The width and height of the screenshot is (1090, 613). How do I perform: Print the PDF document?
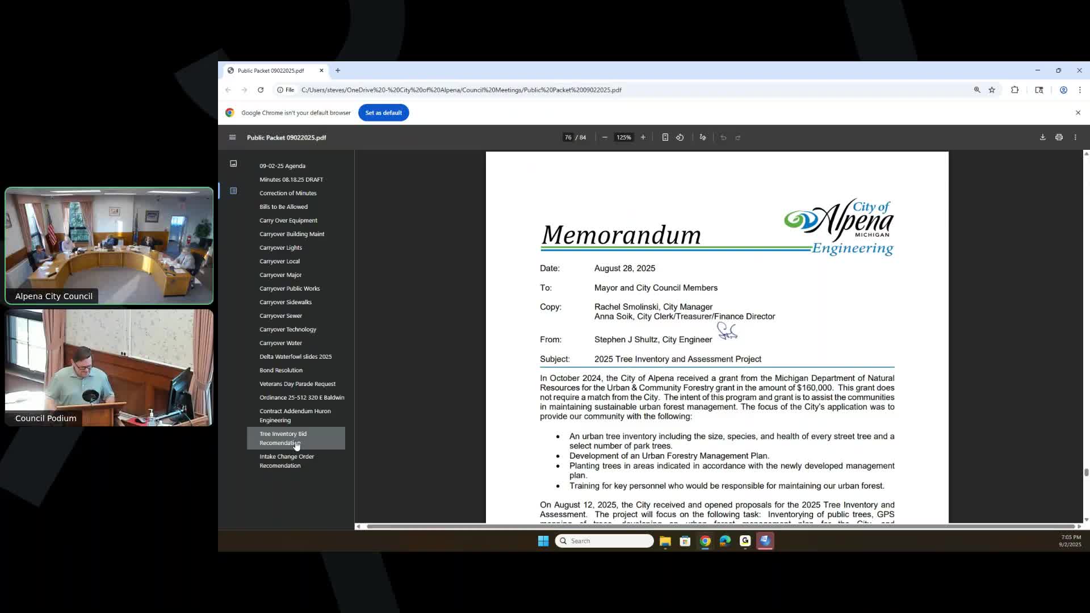[x=1059, y=137]
